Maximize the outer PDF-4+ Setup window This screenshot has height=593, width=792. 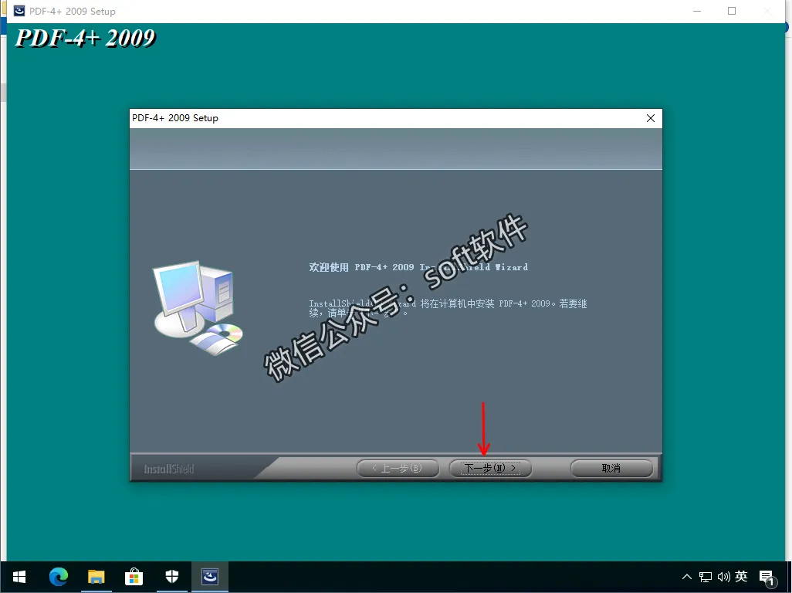[731, 11]
